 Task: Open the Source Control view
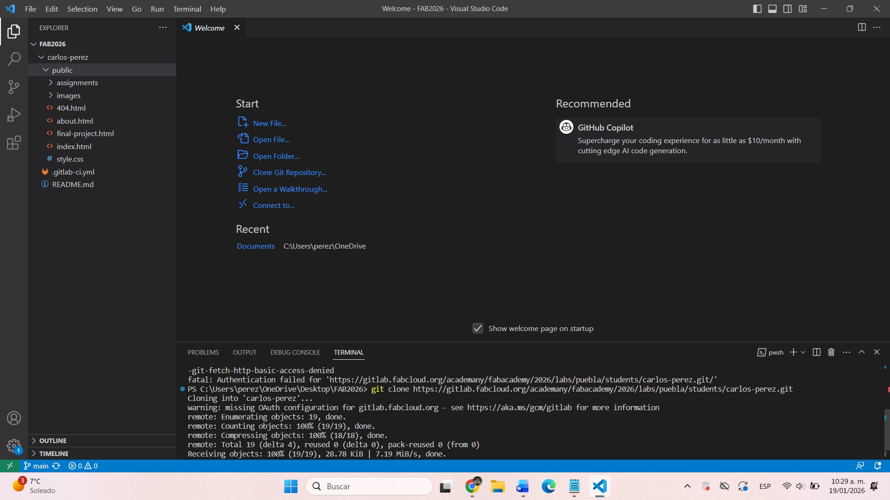coord(14,87)
